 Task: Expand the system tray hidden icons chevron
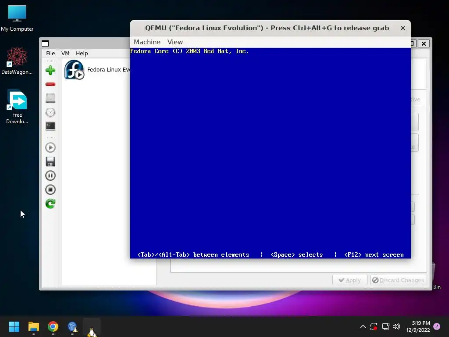point(363,326)
